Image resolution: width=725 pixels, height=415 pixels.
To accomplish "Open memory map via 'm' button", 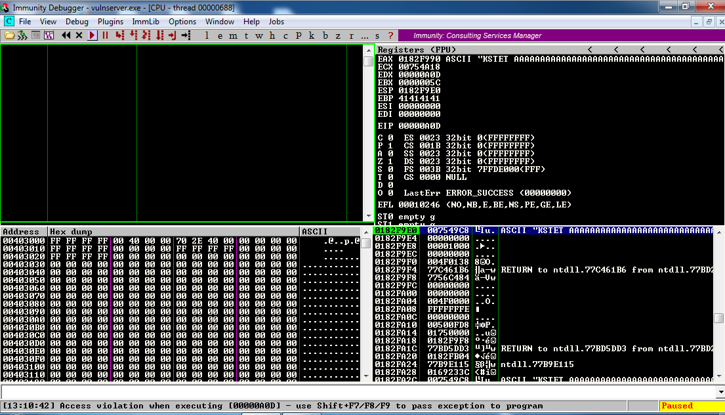I will click(234, 35).
